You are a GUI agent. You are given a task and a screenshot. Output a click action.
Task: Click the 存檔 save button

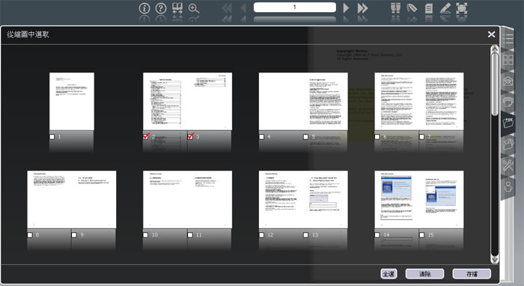(x=472, y=274)
